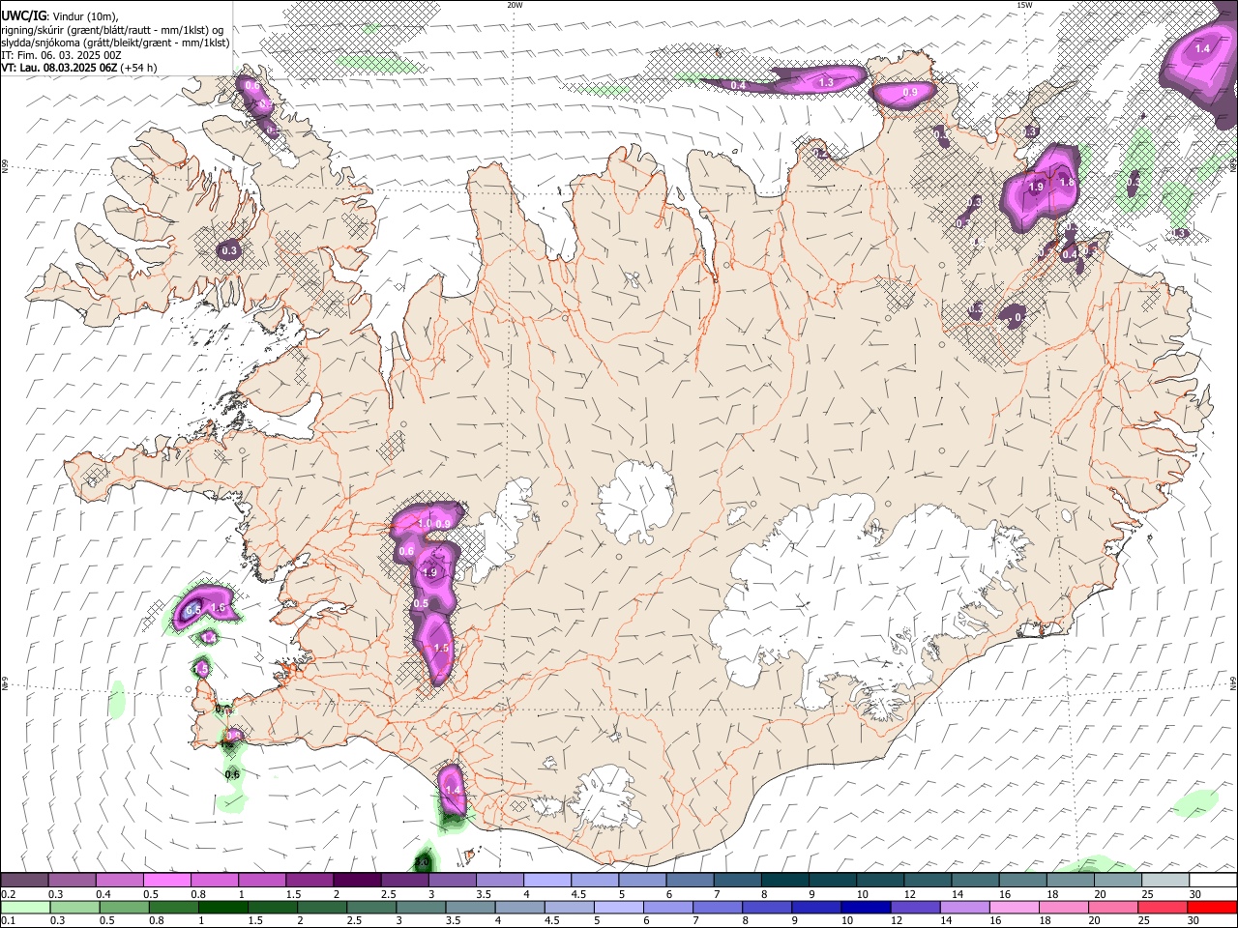Select top legend swatch between 8 and 9
1238x928 pixels.
pos(785,880)
